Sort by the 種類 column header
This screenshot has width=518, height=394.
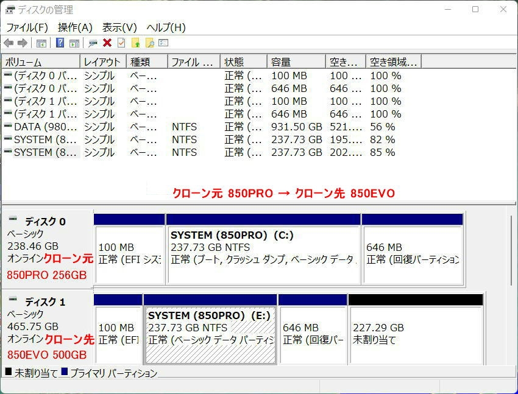click(147, 62)
